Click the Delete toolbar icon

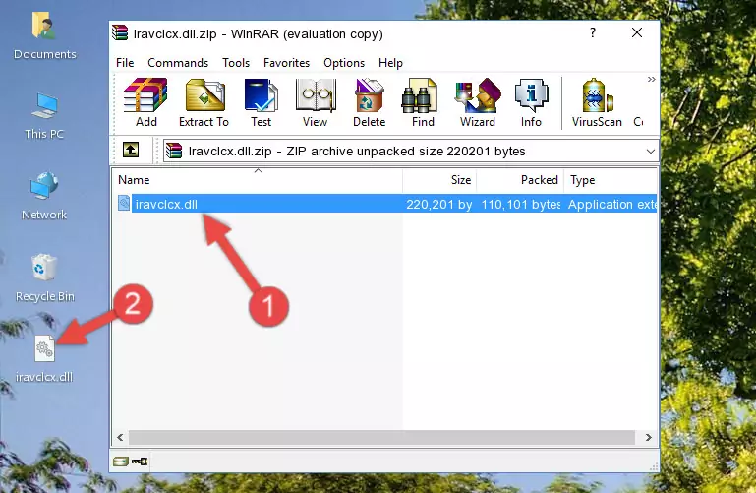coord(370,102)
